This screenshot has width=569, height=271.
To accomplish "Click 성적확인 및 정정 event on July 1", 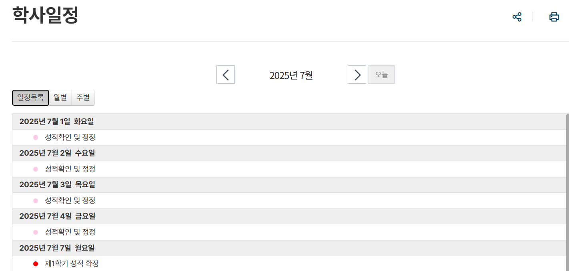I will pos(70,137).
